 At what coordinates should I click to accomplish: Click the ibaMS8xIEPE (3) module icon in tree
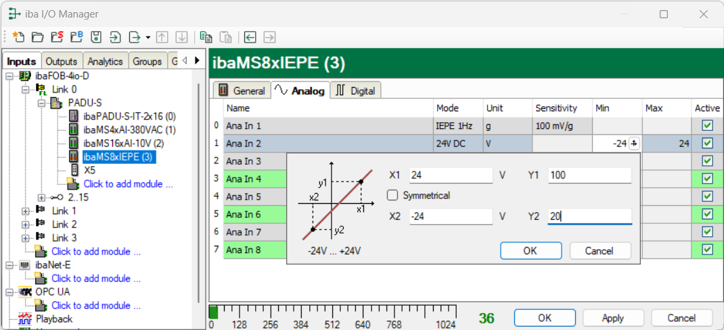pos(73,157)
